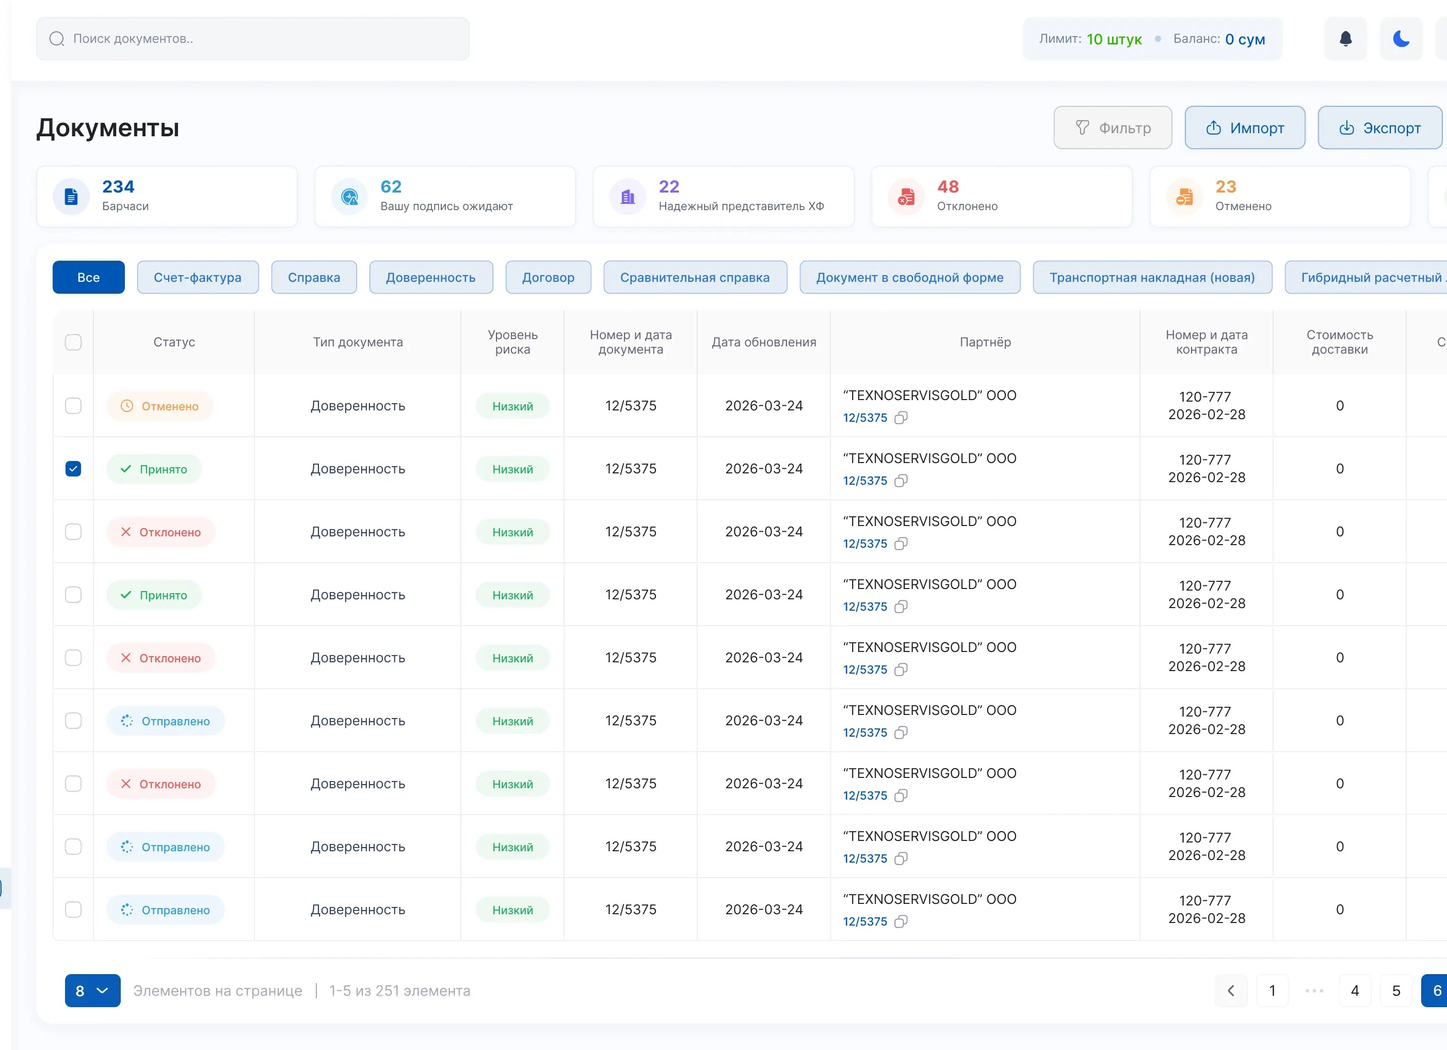Viewport: 1447px width, 1050px height.
Task: Click the funnel icon in Фильтр button
Action: (1083, 128)
